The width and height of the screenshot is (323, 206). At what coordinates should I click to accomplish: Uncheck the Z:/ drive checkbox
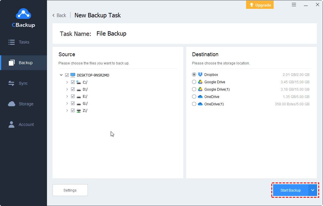[x=73, y=110]
